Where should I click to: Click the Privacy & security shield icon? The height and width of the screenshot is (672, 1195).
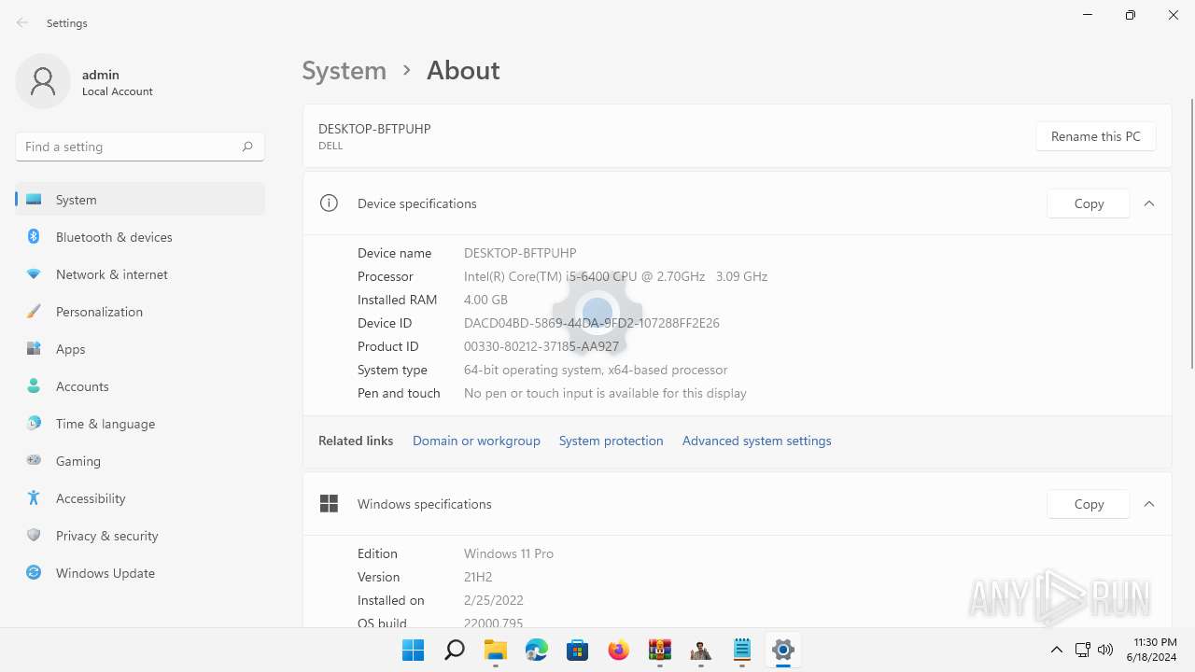click(34, 535)
